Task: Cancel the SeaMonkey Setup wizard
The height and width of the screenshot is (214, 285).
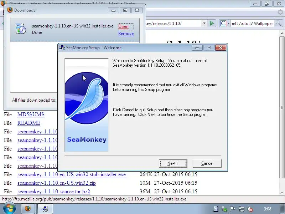Action: (207, 163)
